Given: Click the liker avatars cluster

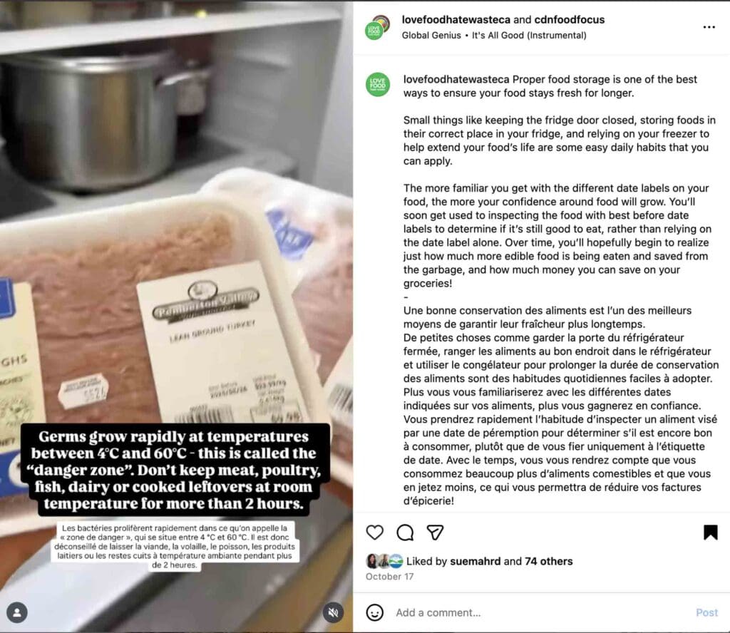Looking at the screenshot, I should (x=384, y=561).
